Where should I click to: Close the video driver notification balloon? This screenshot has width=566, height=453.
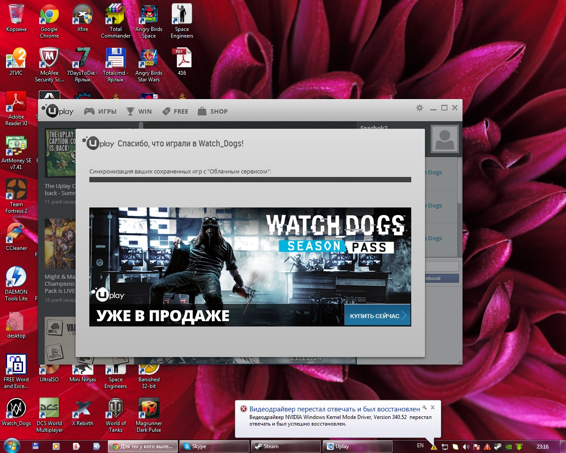433,407
